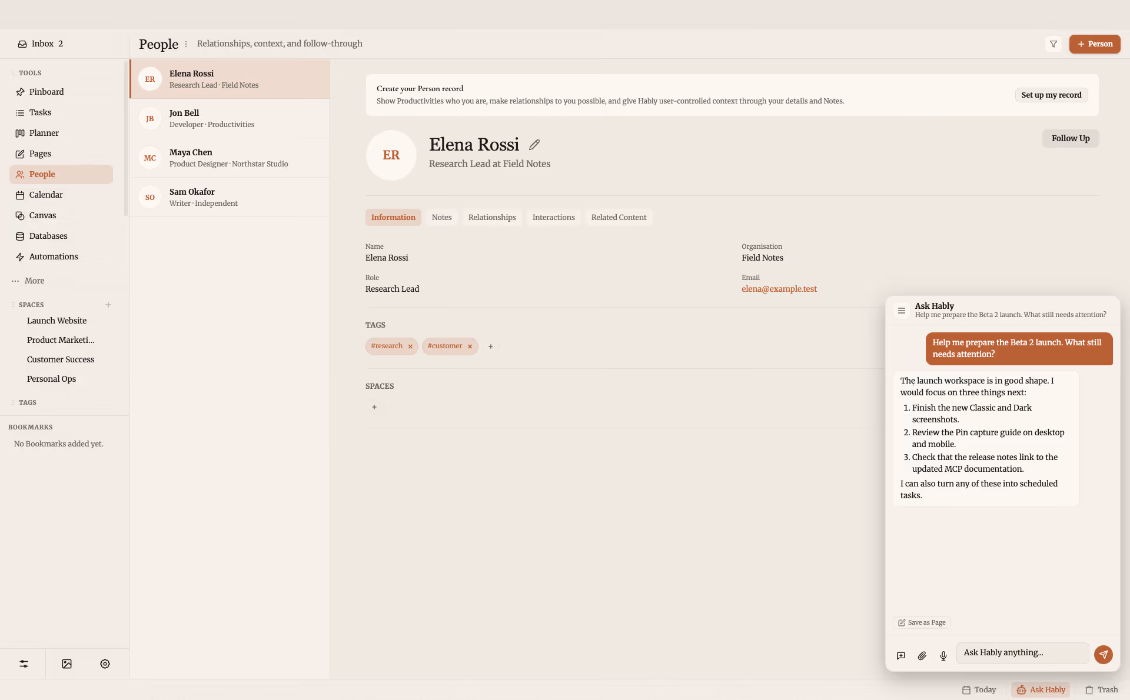Remove the #research tag
The width and height of the screenshot is (1130, 700).
click(x=410, y=346)
